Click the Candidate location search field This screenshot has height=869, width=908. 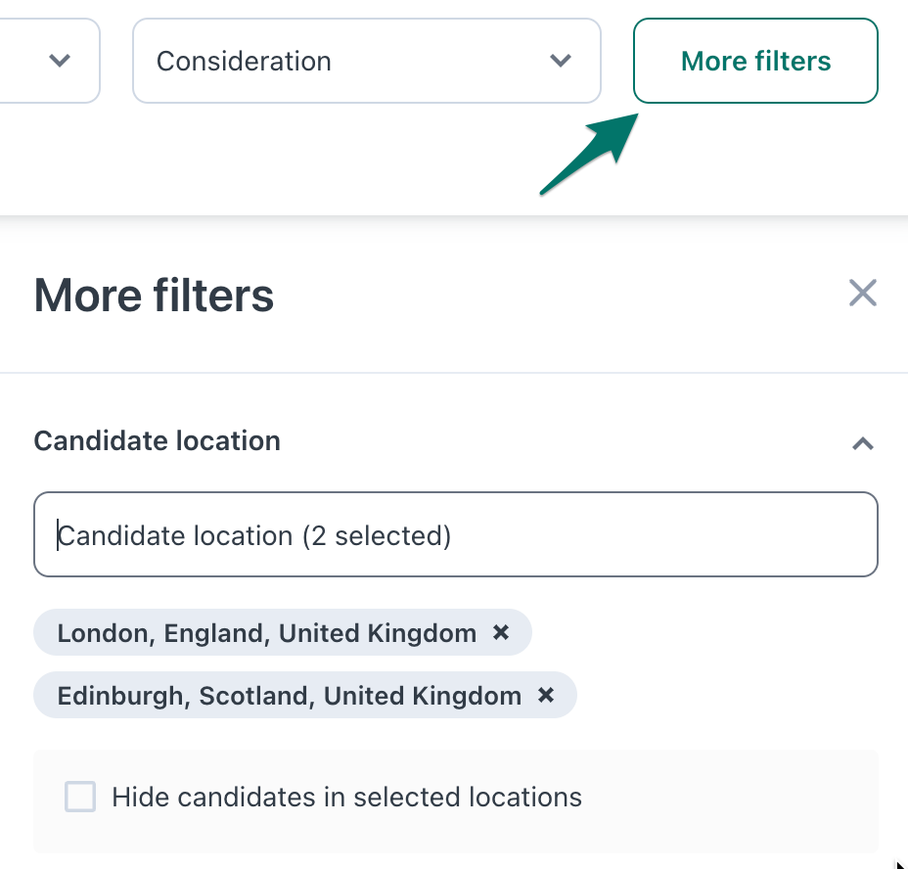[x=455, y=534]
